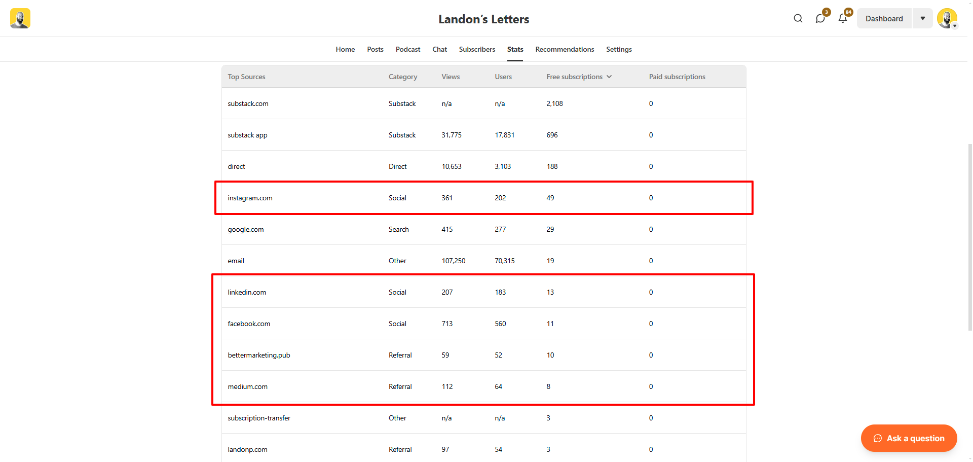Click the Dashboard button
Image resolution: width=973 pixels, height=462 pixels.
884,18
